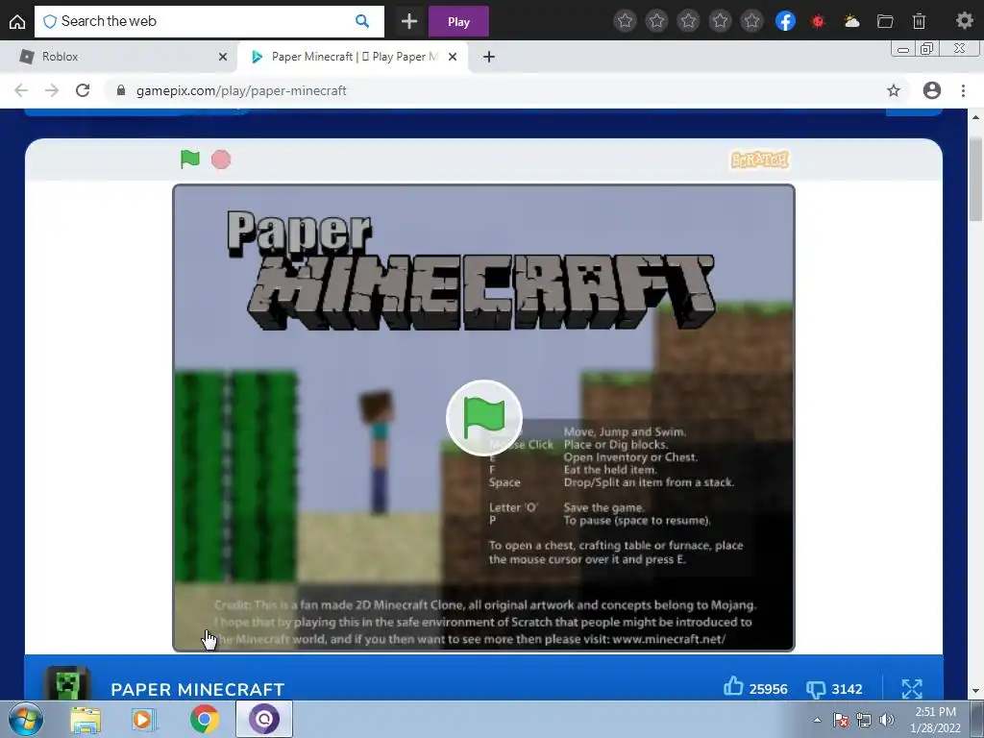This screenshot has height=738, width=984.
Task: Open File Explorer from the taskbar
Action: 86,720
